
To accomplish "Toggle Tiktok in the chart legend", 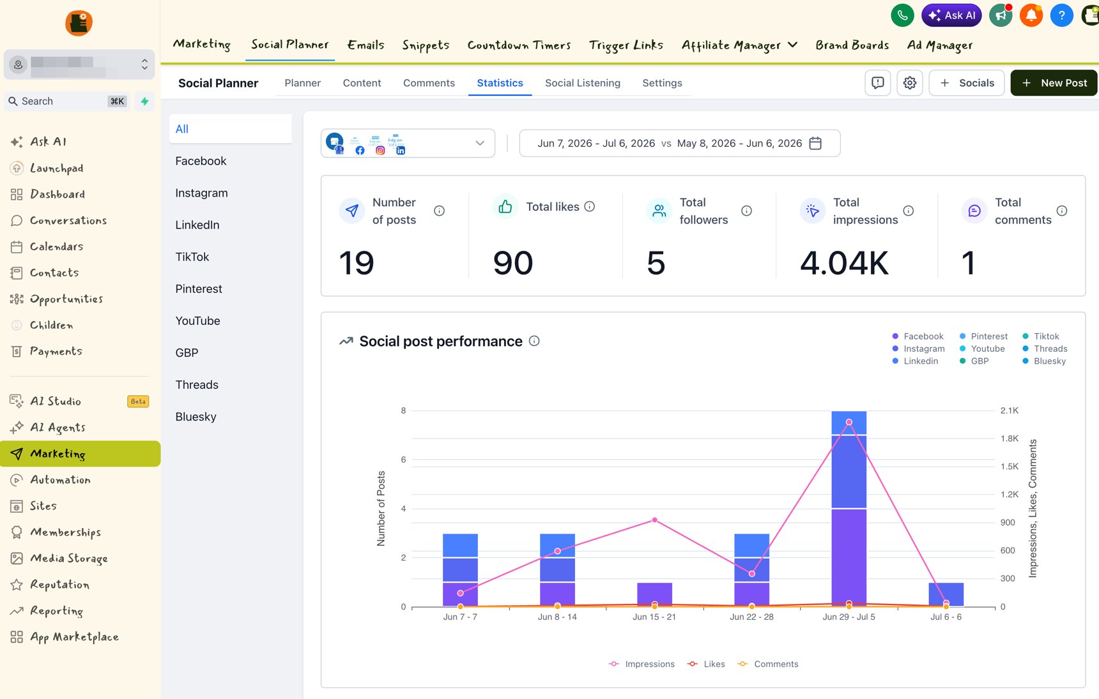I will click(1040, 336).
